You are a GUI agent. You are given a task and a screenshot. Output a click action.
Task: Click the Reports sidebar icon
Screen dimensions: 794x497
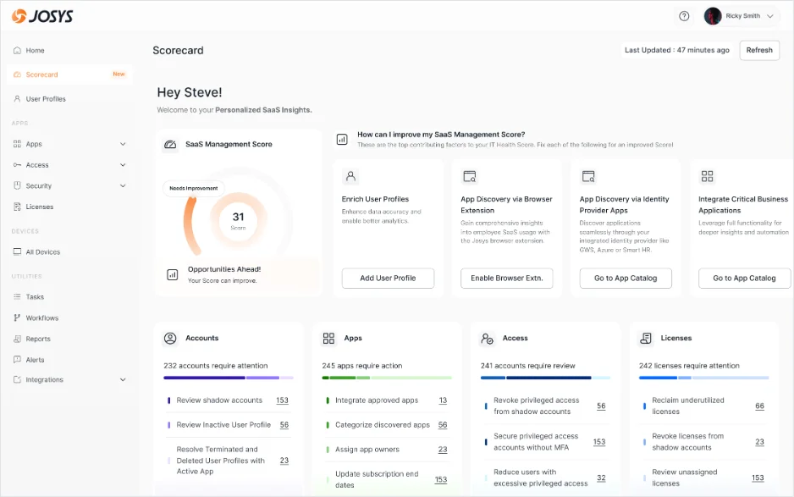(17, 339)
